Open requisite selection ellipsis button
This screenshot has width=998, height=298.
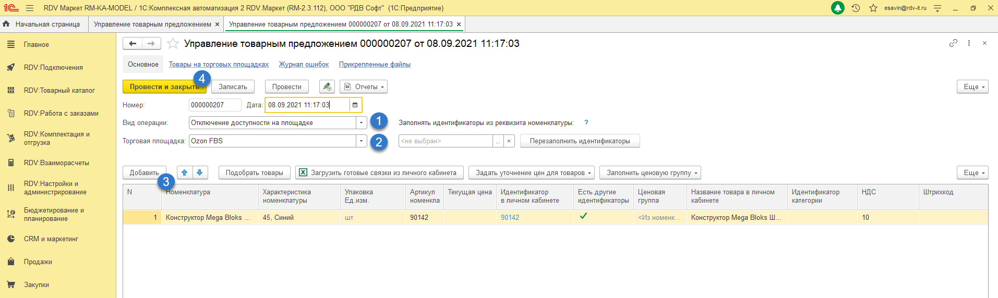click(498, 141)
